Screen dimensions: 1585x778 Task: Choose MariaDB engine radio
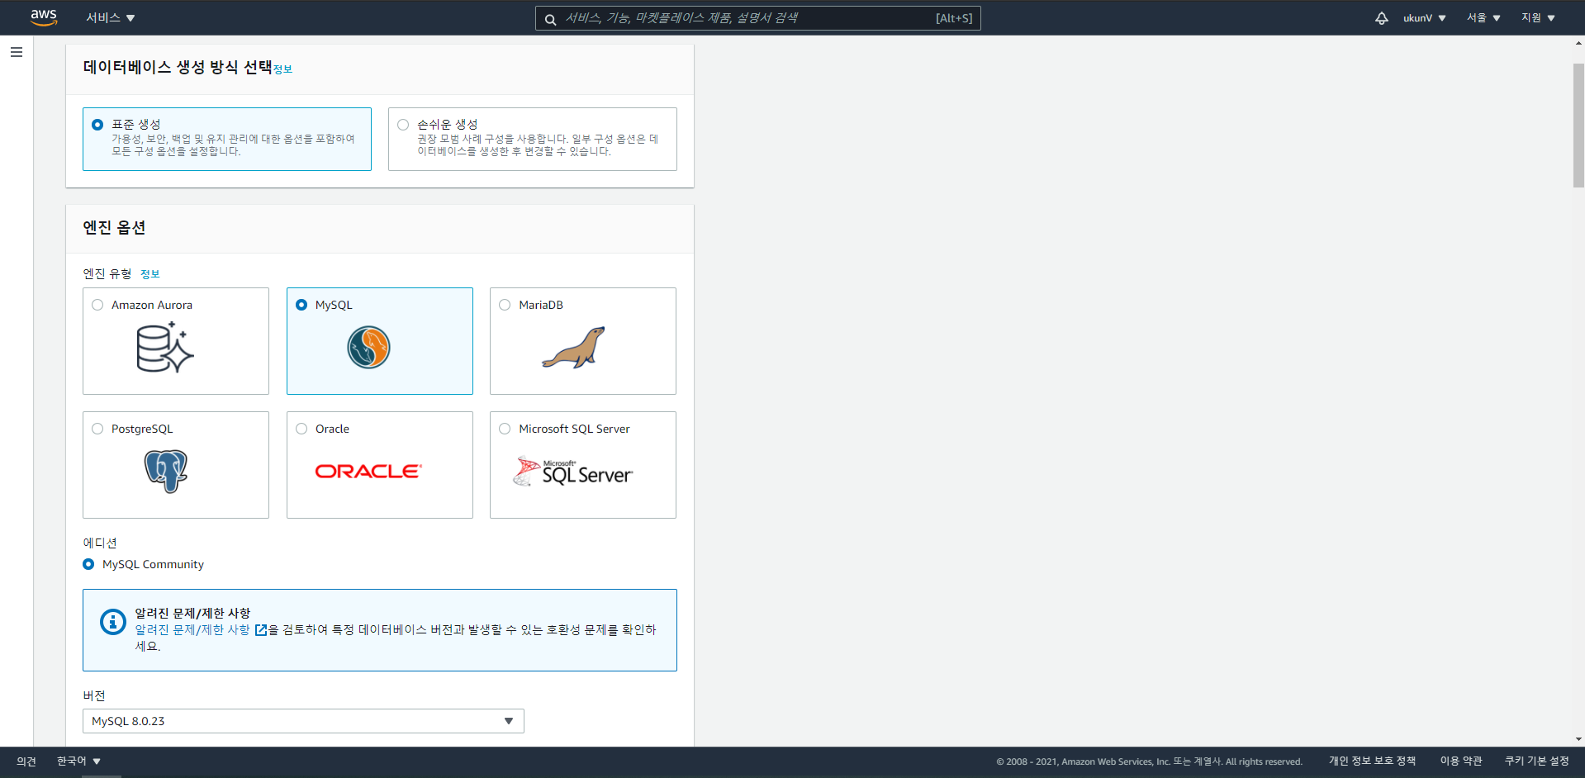pyautogui.click(x=505, y=305)
